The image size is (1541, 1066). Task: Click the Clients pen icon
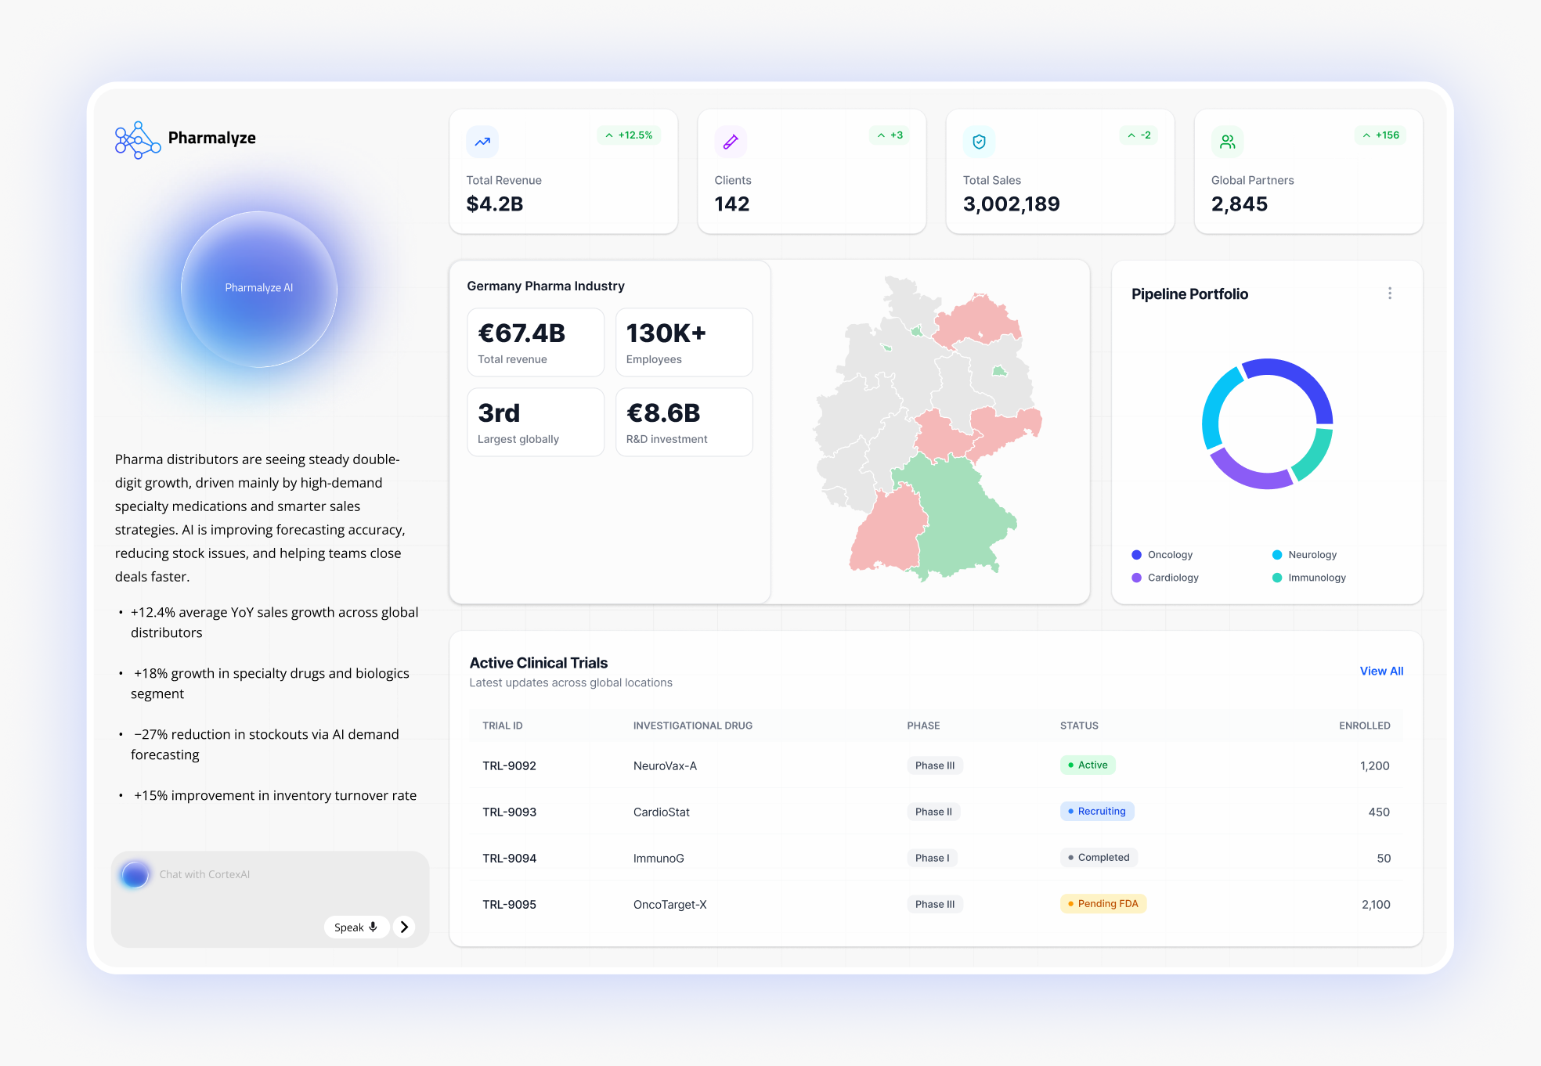coord(731,142)
